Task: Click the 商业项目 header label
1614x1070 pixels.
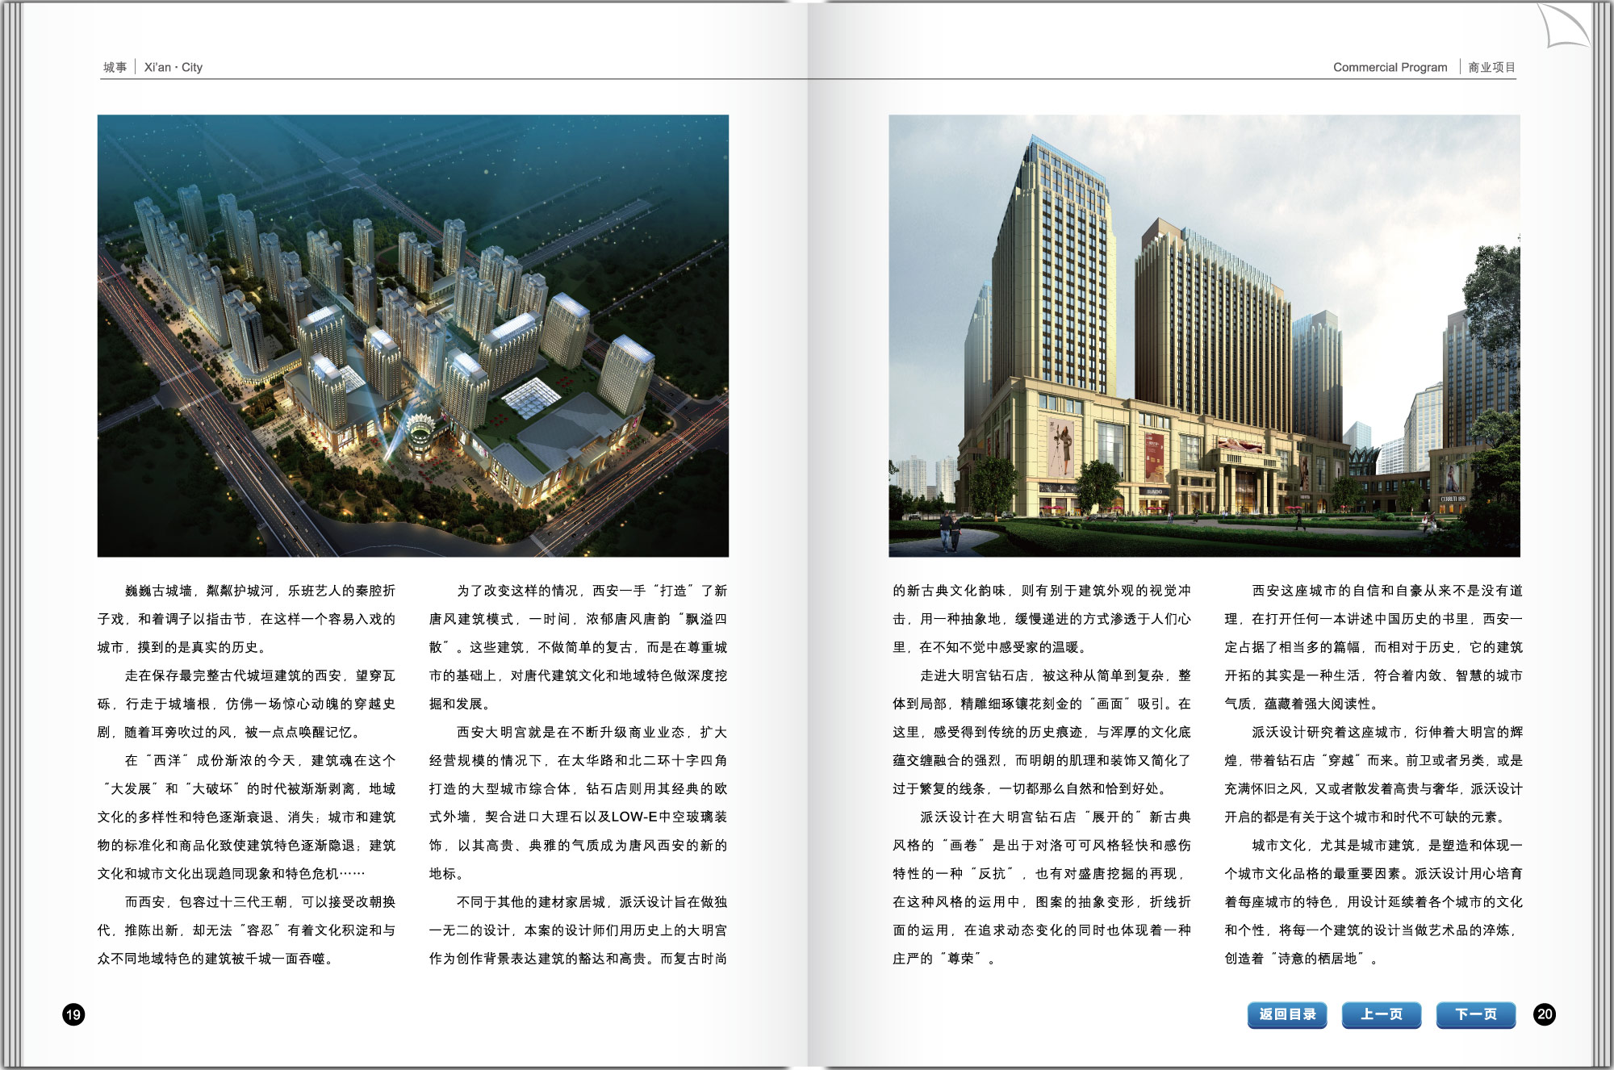Action: tap(1491, 67)
